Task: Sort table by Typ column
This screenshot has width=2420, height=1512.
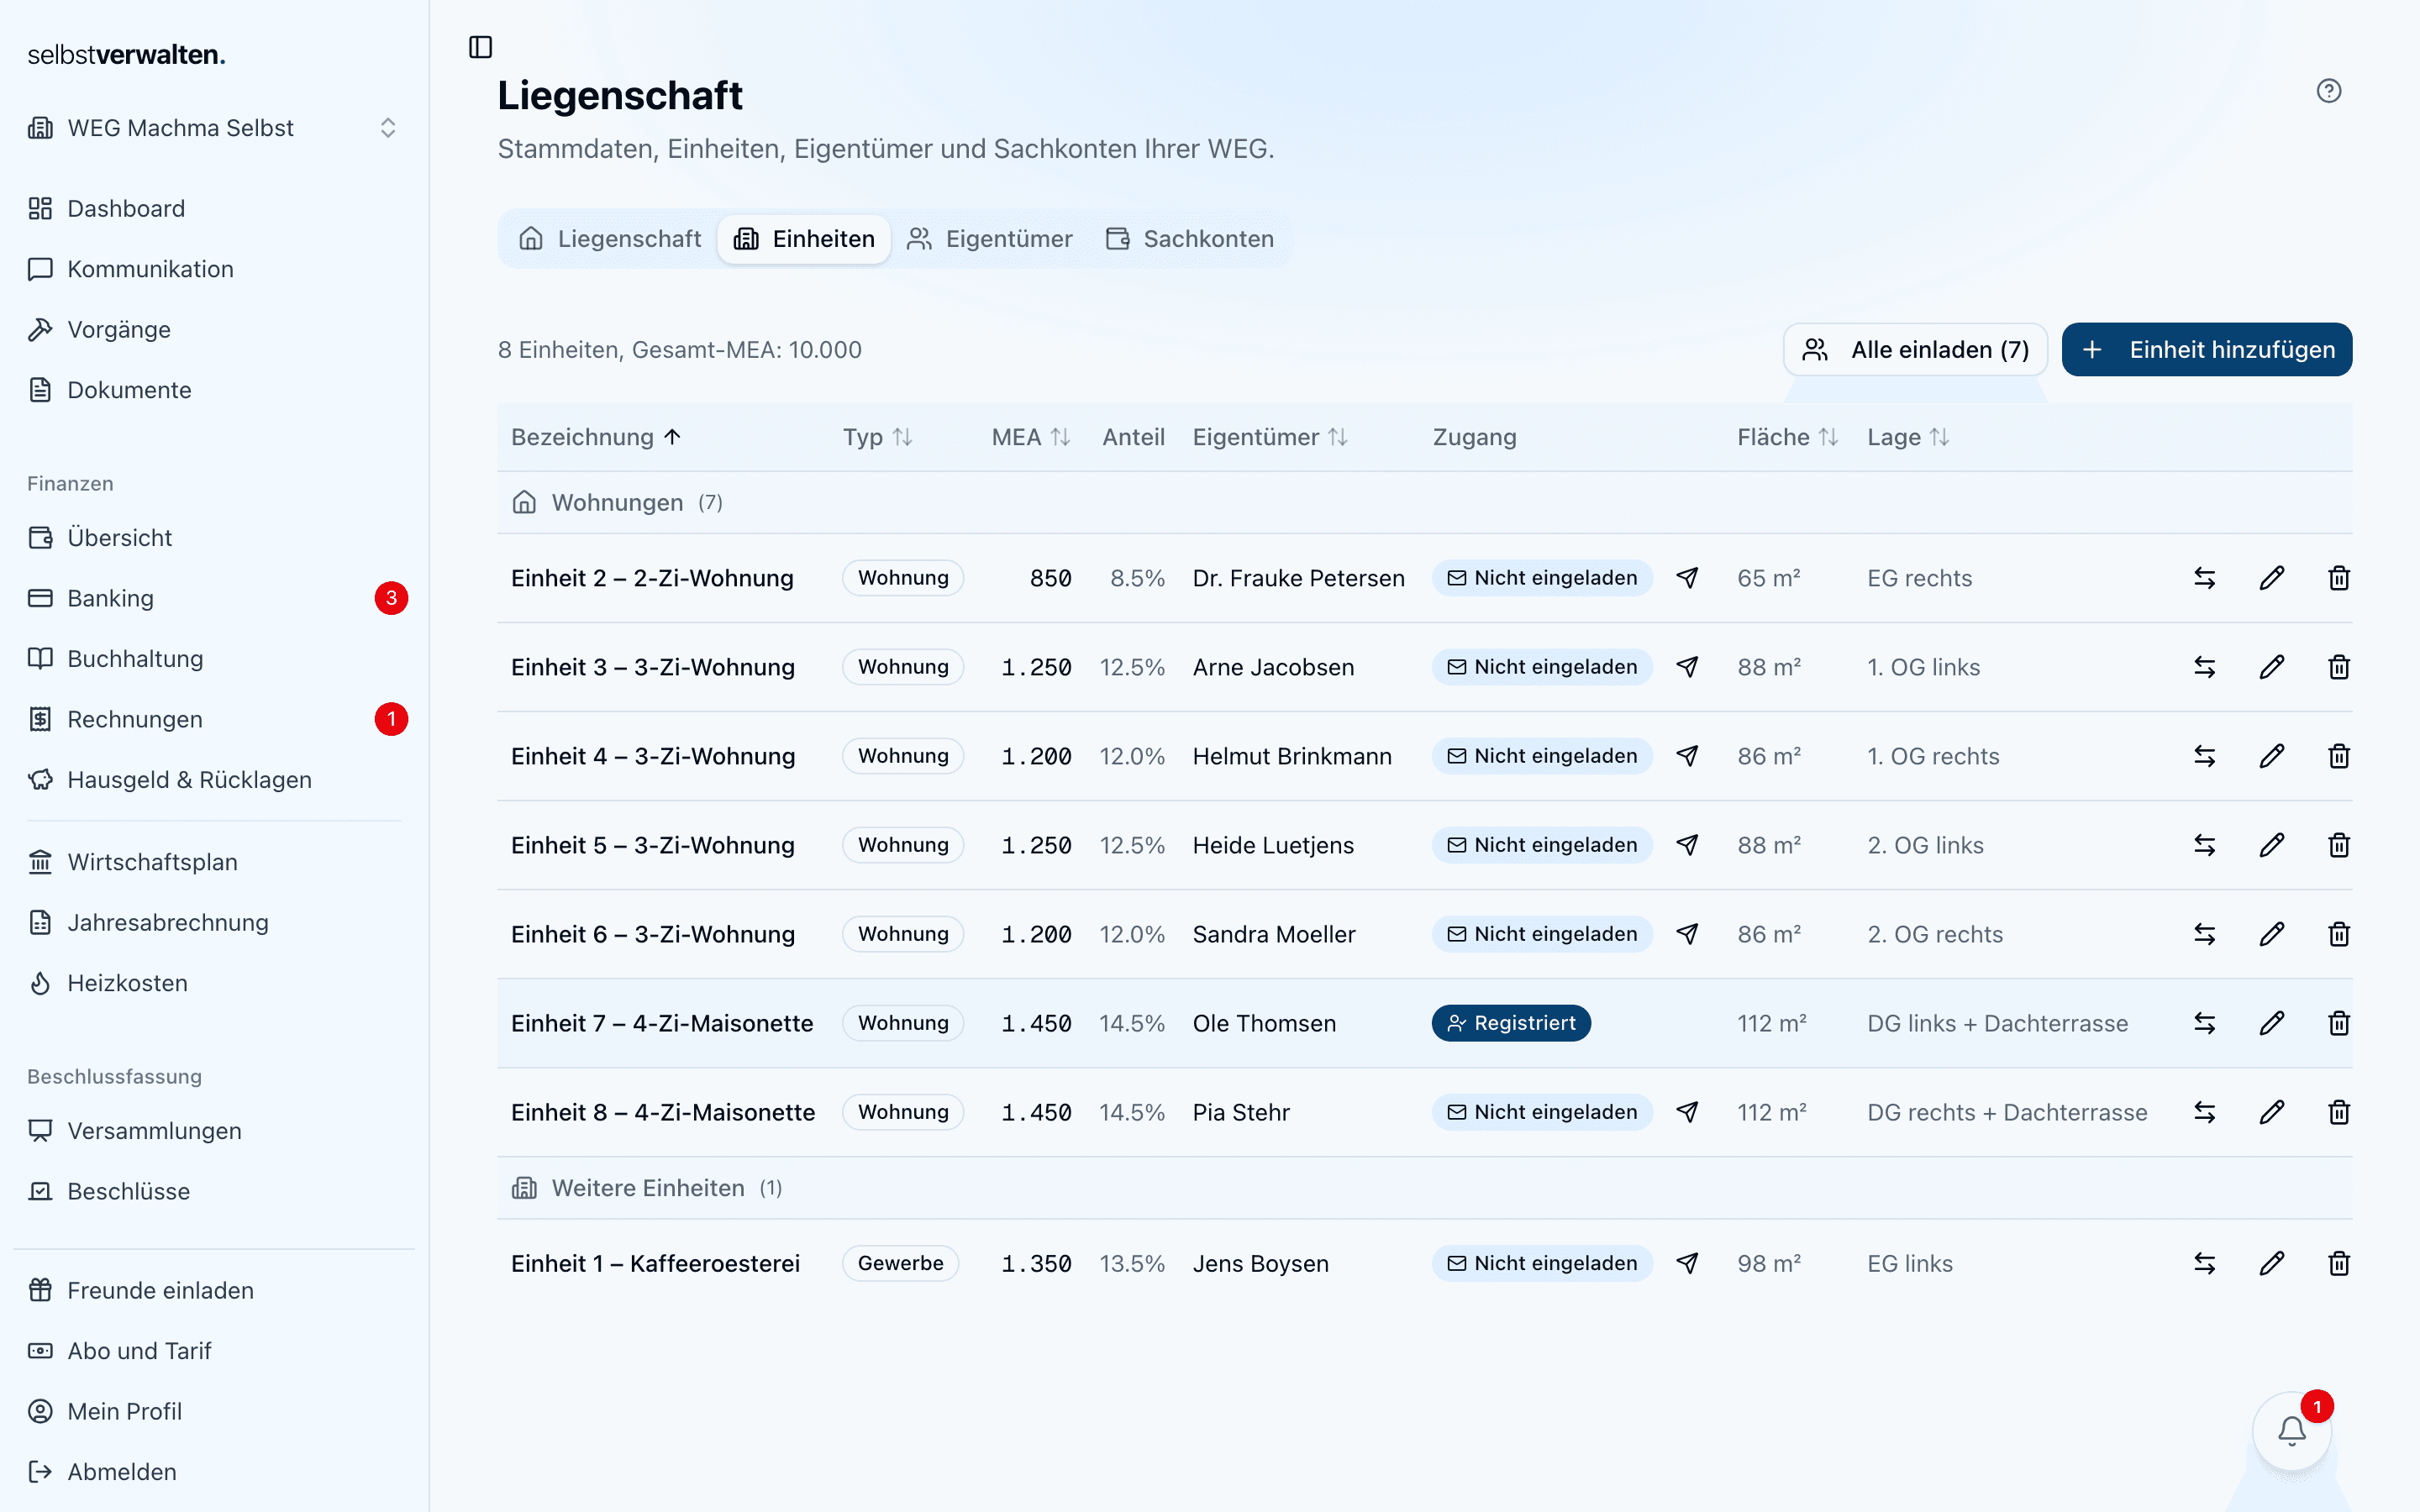Action: pyautogui.click(x=877, y=437)
